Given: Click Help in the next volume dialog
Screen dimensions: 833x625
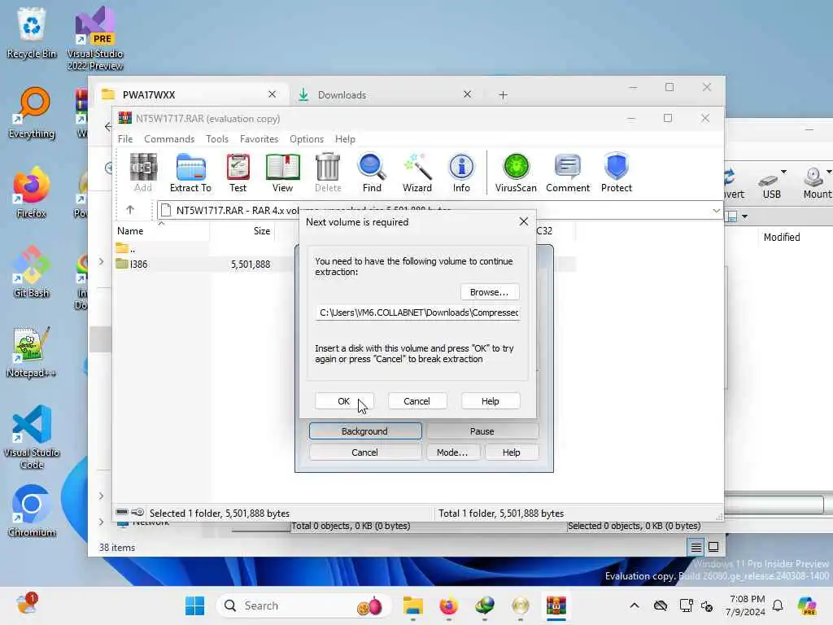Looking at the screenshot, I should click(x=491, y=401).
